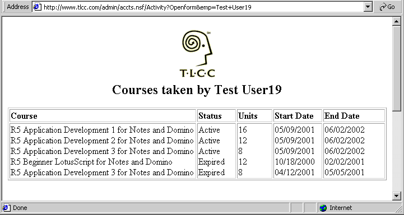Click end date 02/02/2001
404x215 pixels.
pos(345,162)
